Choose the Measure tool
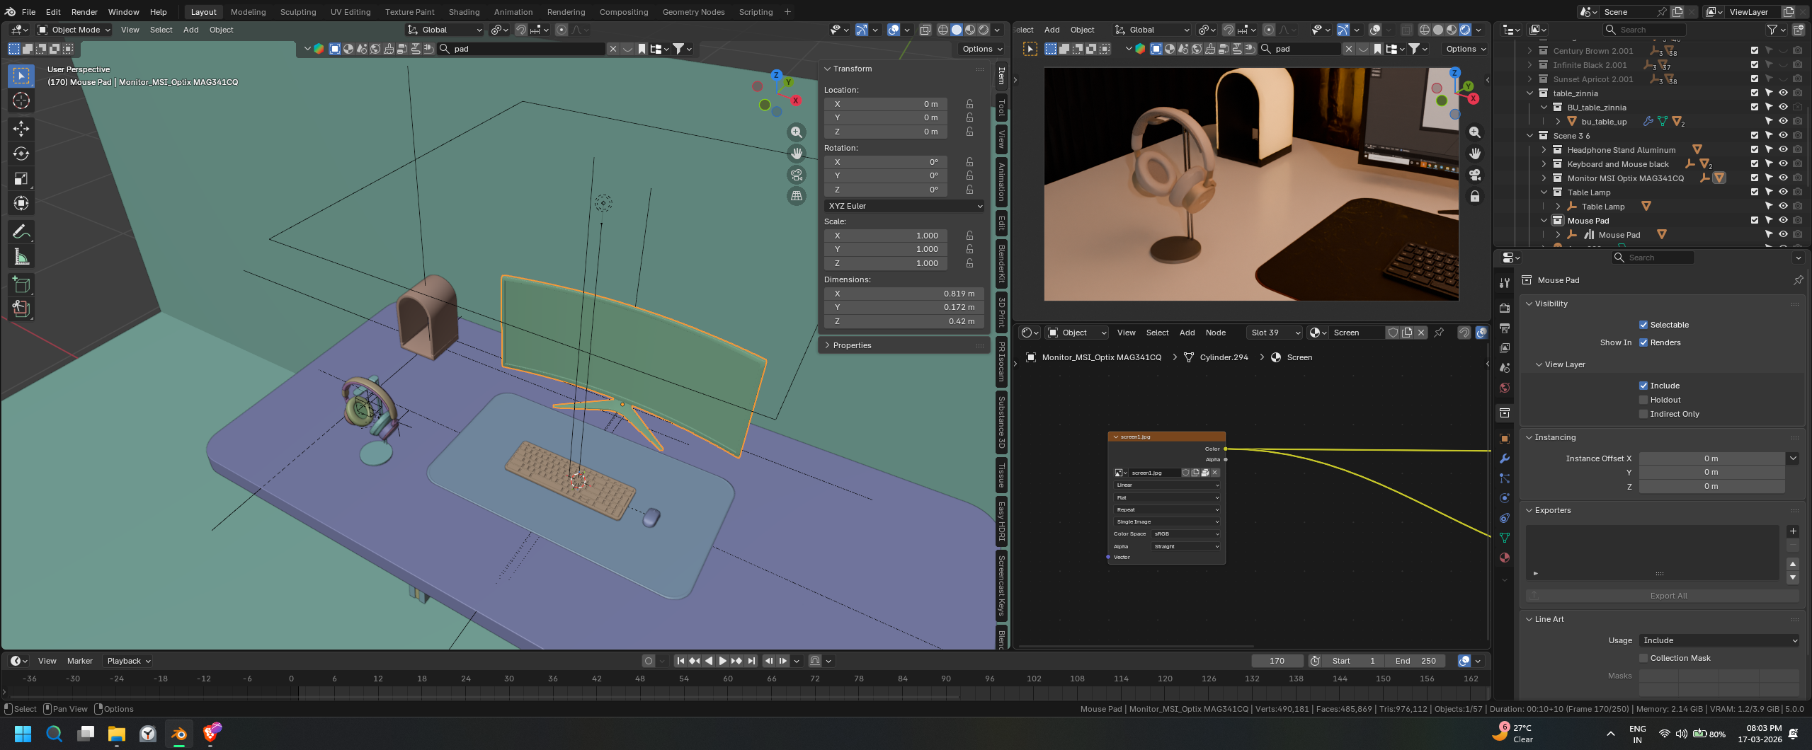1812x750 pixels. point(21,258)
